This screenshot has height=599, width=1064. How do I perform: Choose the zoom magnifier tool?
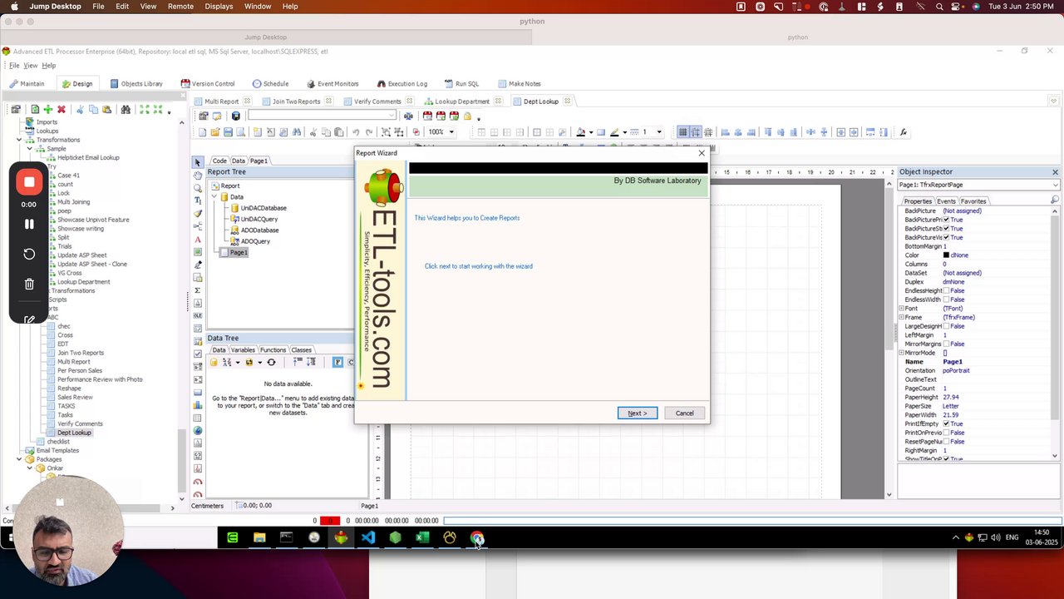[198, 188]
